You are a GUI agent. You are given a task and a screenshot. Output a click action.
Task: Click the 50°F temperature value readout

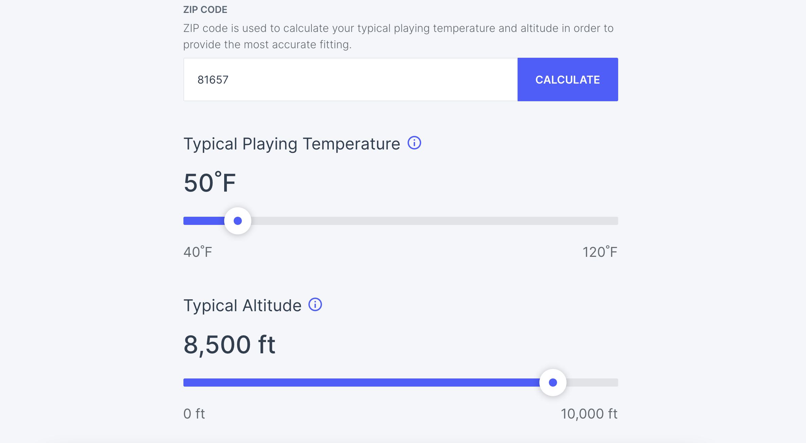tap(210, 183)
